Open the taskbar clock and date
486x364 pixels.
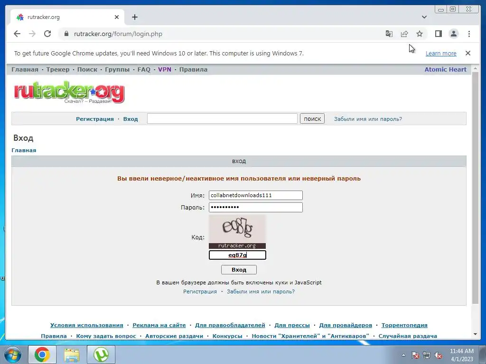(x=462, y=355)
